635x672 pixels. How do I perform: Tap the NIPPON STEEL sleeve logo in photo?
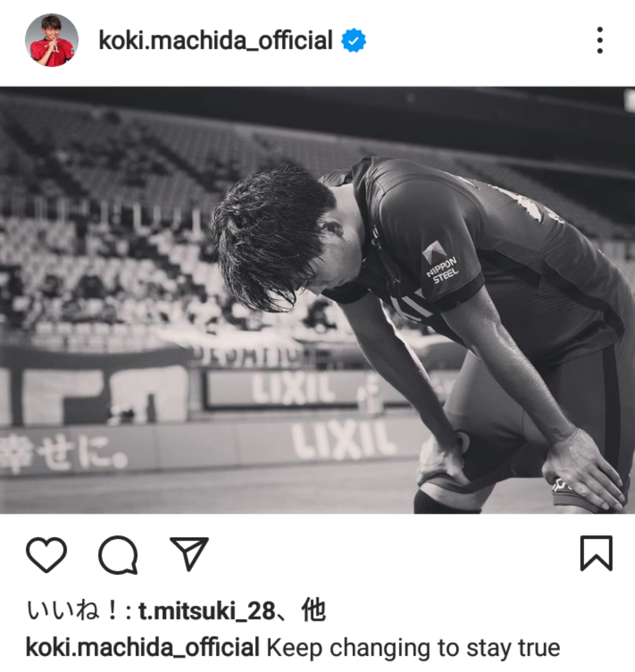pos(441,264)
